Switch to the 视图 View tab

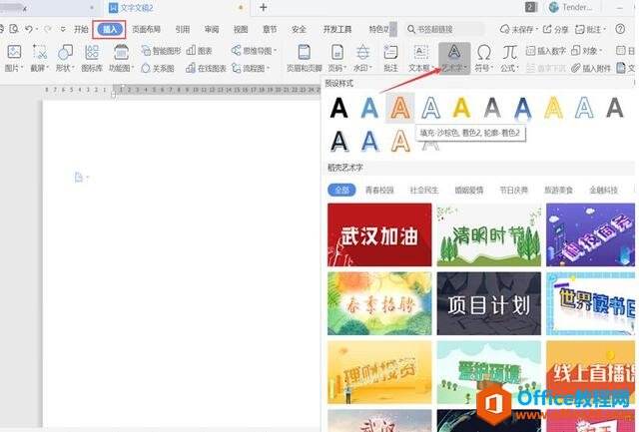pyautogui.click(x=241, y=29)
